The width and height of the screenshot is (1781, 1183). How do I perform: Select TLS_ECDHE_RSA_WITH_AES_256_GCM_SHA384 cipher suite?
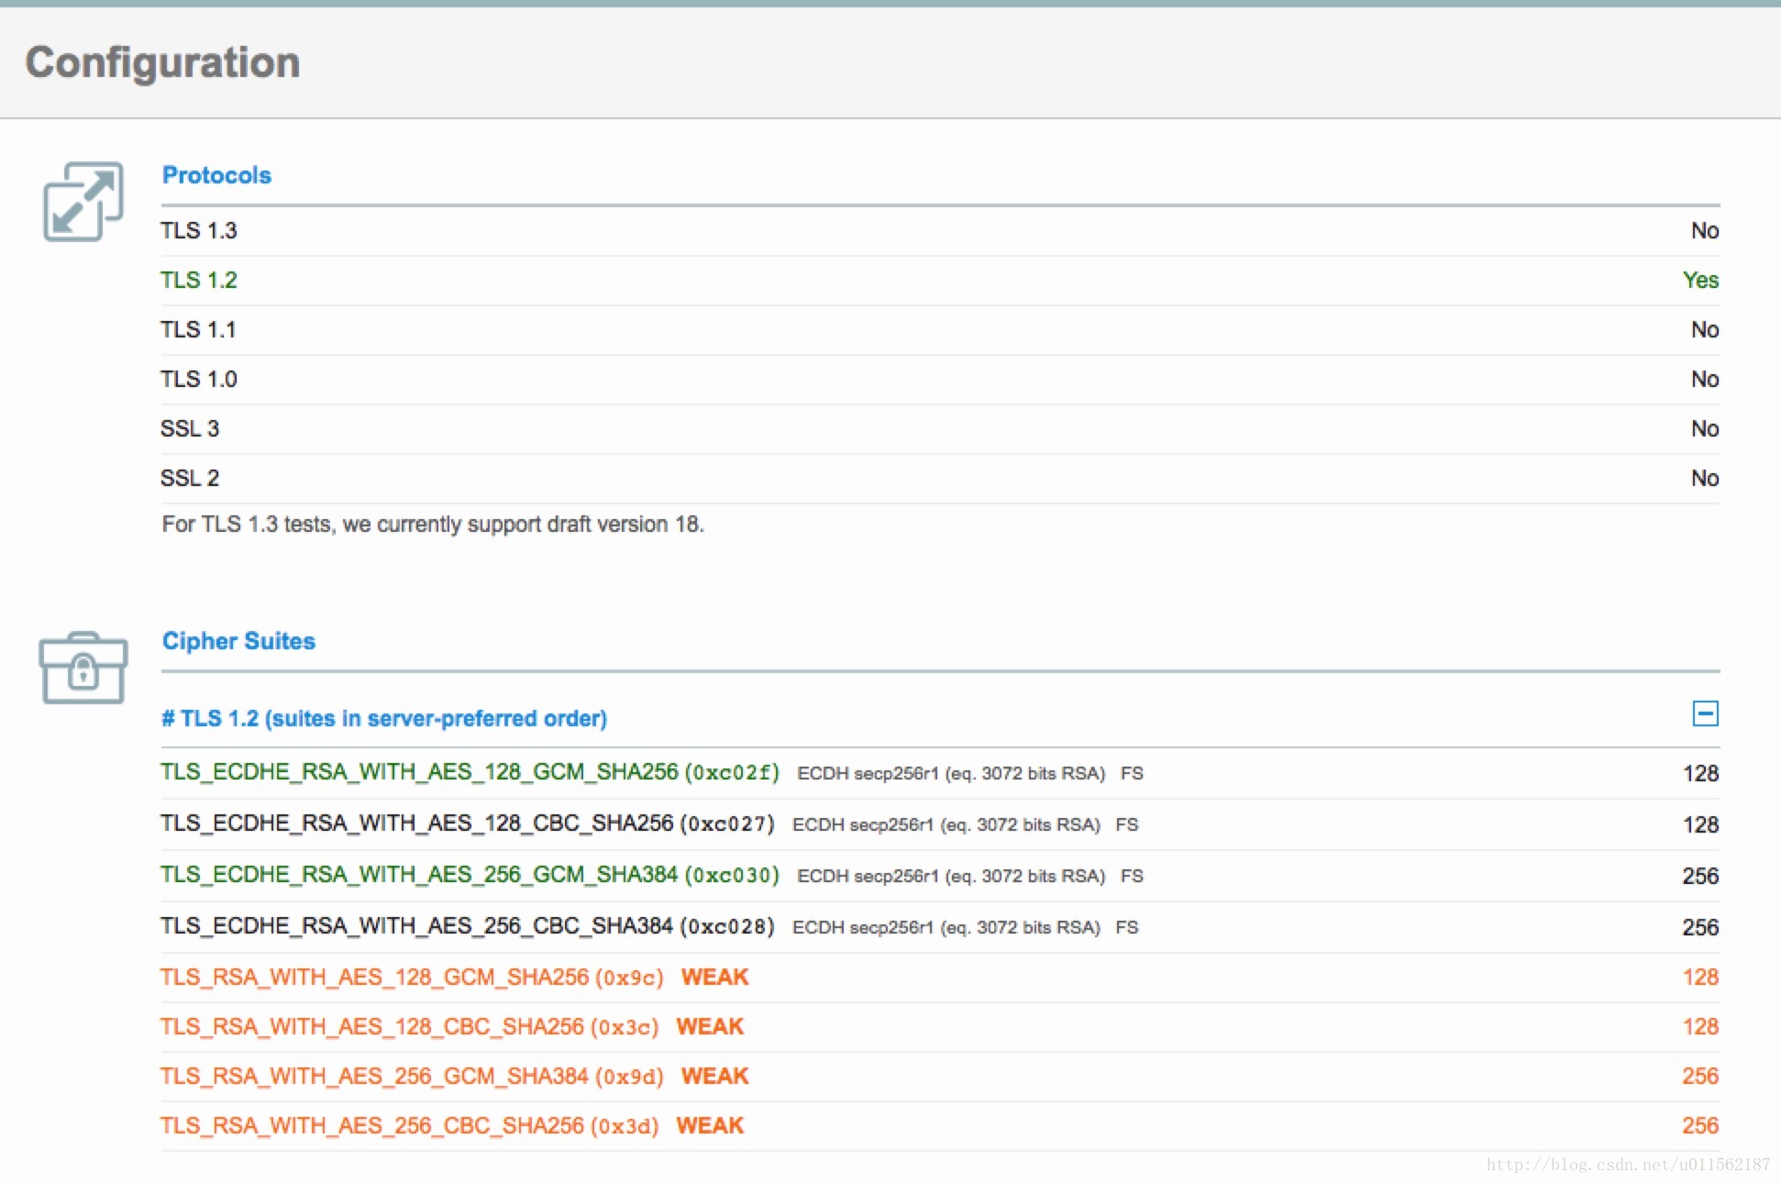[470, 875]
